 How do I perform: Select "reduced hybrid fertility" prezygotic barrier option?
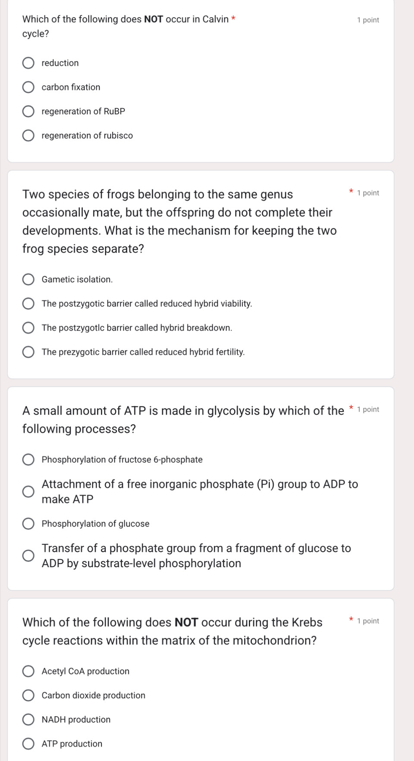[28, 352]
